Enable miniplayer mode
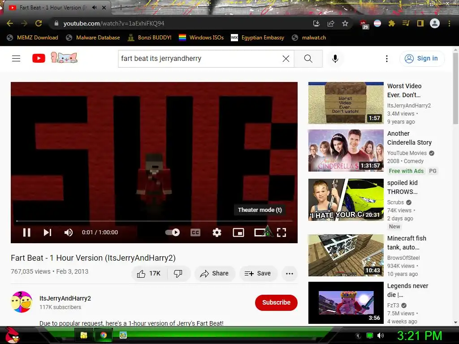Image resolution: width=459 pixels, height=344 pixels. (238, 232)
